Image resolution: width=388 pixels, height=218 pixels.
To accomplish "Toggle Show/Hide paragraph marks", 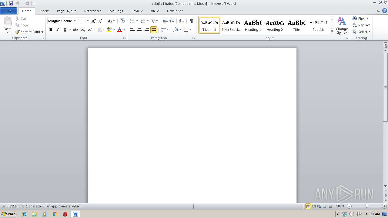I will click(191, 21).
